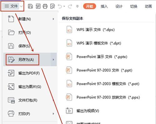The image size is (156, 124).
Task: Expand the 新建(N) submenu arrow
Action: click(x=53, y=19)
